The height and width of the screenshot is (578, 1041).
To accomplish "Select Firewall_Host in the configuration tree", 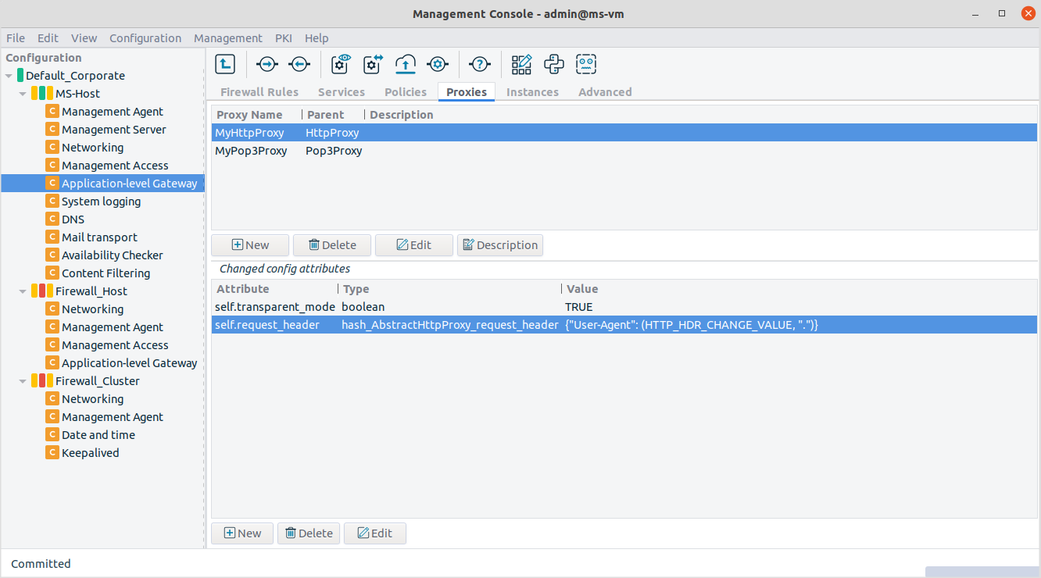I will coord(91,291).
